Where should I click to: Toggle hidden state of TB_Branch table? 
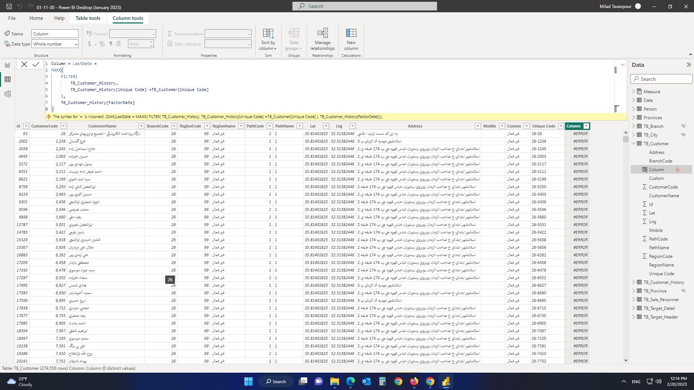[684, 126]
